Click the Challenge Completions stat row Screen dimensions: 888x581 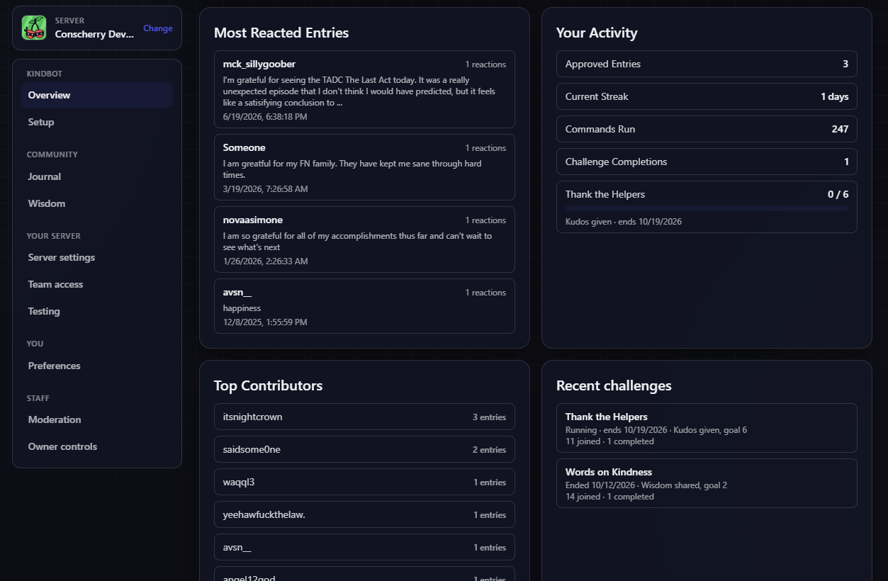(707, 162)
